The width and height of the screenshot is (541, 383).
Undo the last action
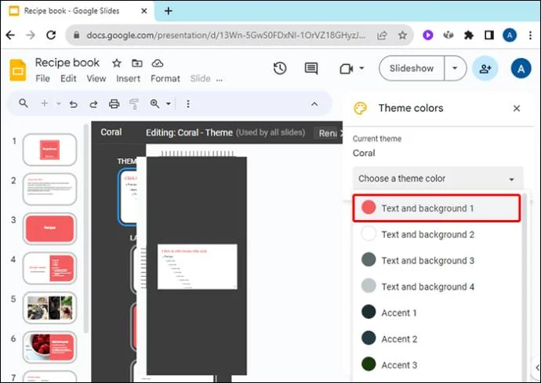73,103
